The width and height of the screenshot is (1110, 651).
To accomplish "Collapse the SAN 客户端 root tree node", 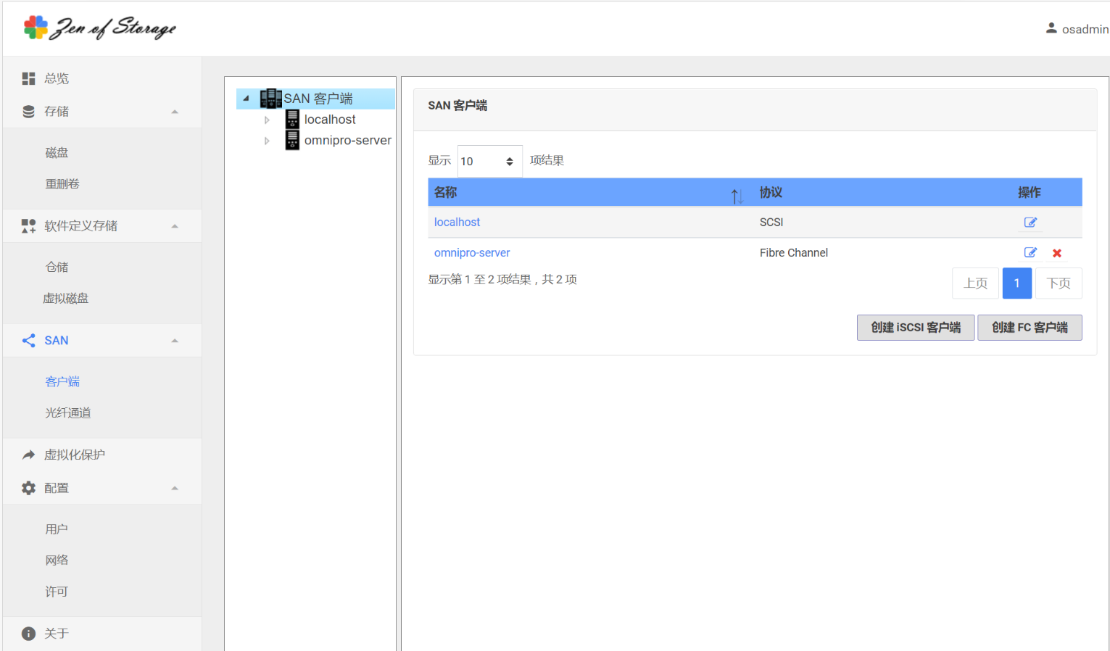I will [247, 99].
